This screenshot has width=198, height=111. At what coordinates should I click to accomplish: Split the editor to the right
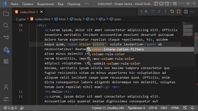186,12
